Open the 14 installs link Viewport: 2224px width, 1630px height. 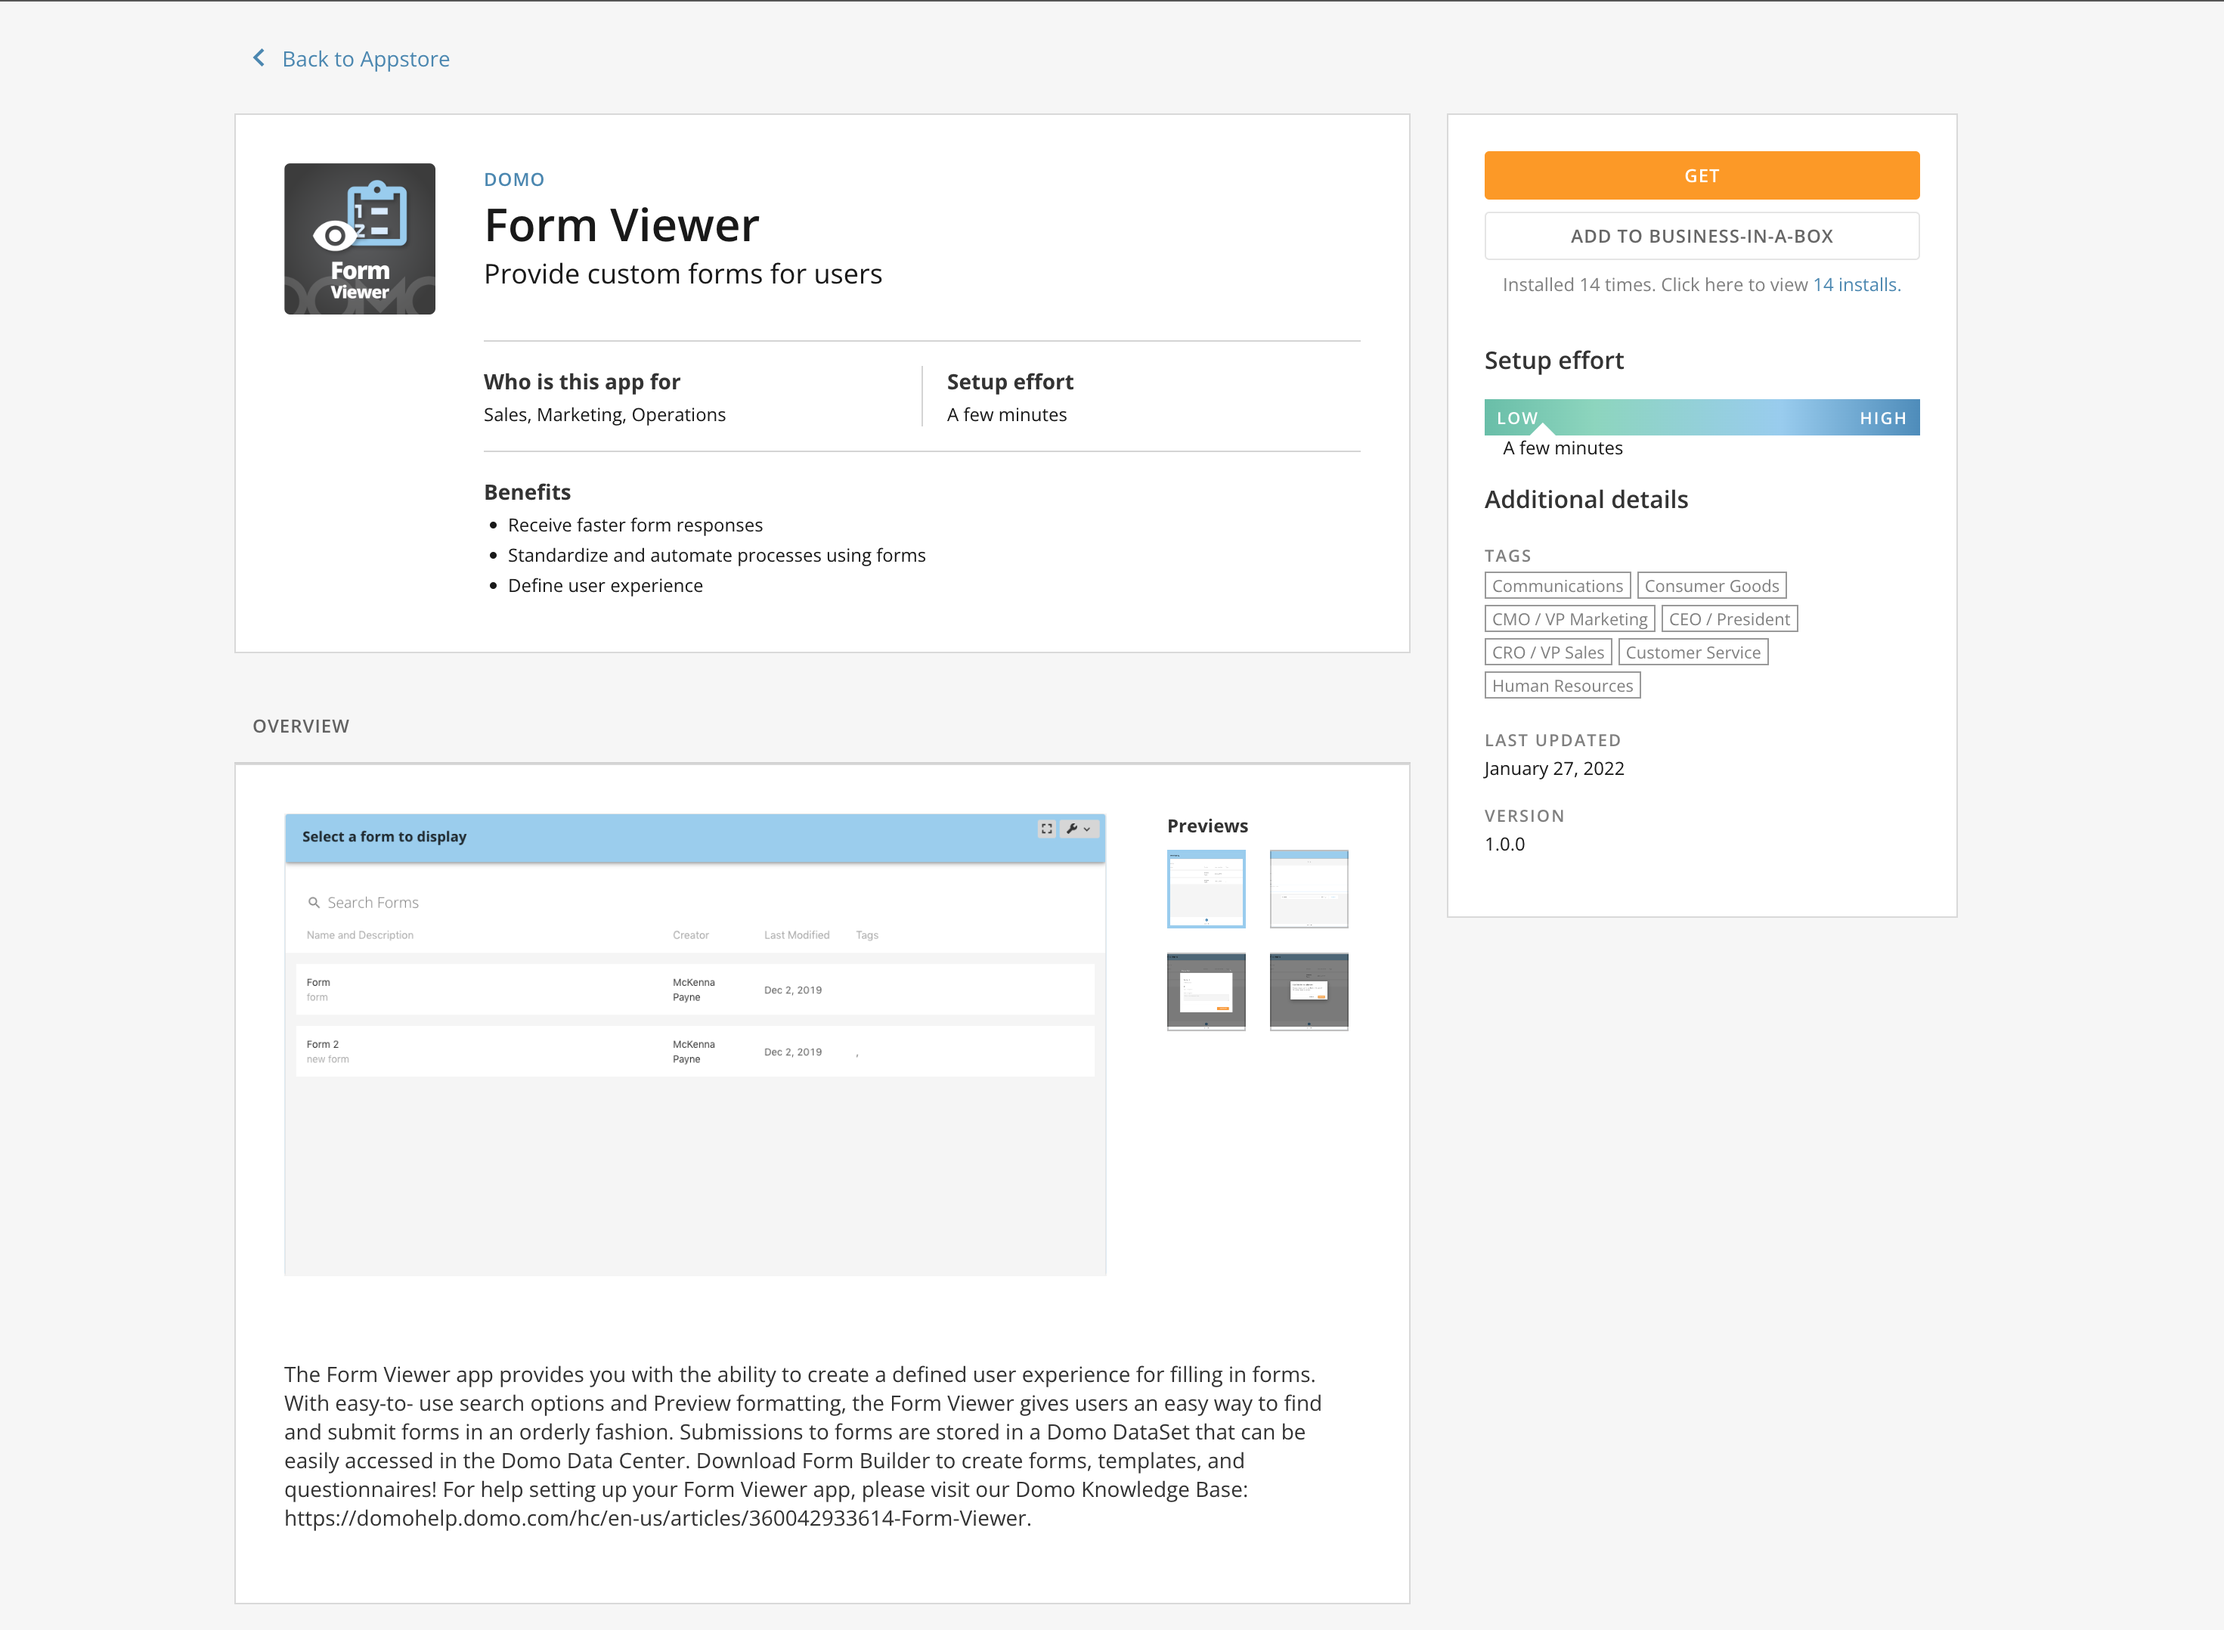tap(1855, 285)
